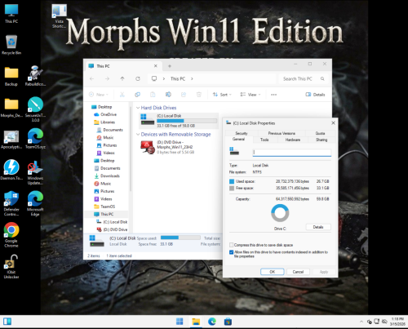This screenshot has height=329, width=408.
Task: Switch to the Security tab
Action: 242,133
